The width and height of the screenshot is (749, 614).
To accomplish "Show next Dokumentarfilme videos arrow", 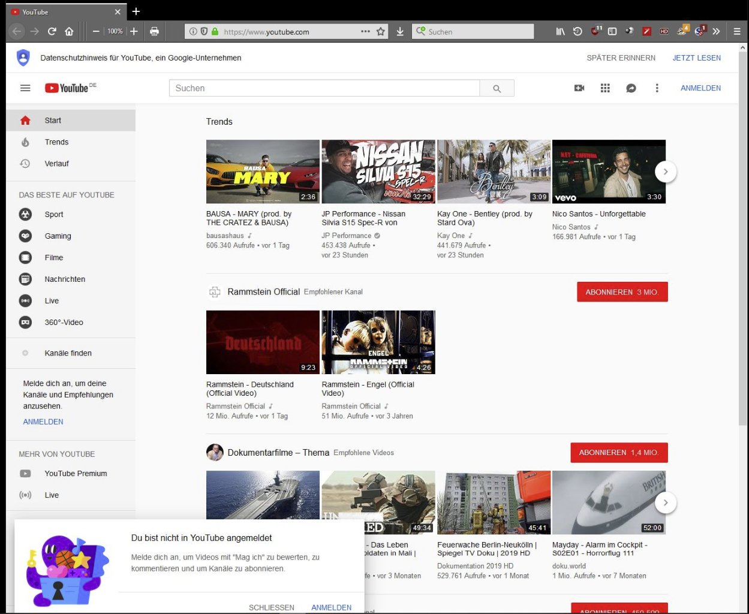I will [666, 502].
